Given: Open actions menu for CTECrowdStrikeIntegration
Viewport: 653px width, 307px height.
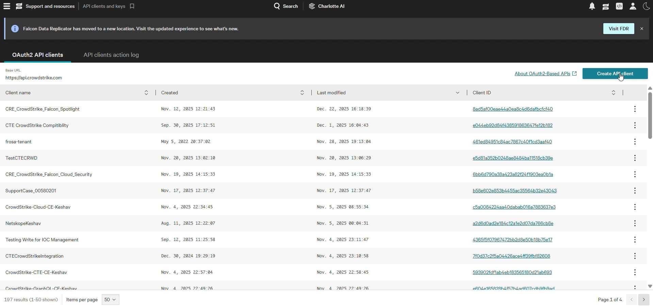Looking at the screenshot, I should tap(635, 256).
